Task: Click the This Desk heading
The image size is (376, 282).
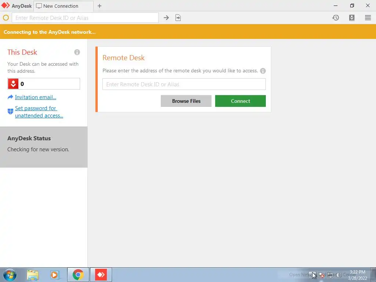Action: [22, 52]
